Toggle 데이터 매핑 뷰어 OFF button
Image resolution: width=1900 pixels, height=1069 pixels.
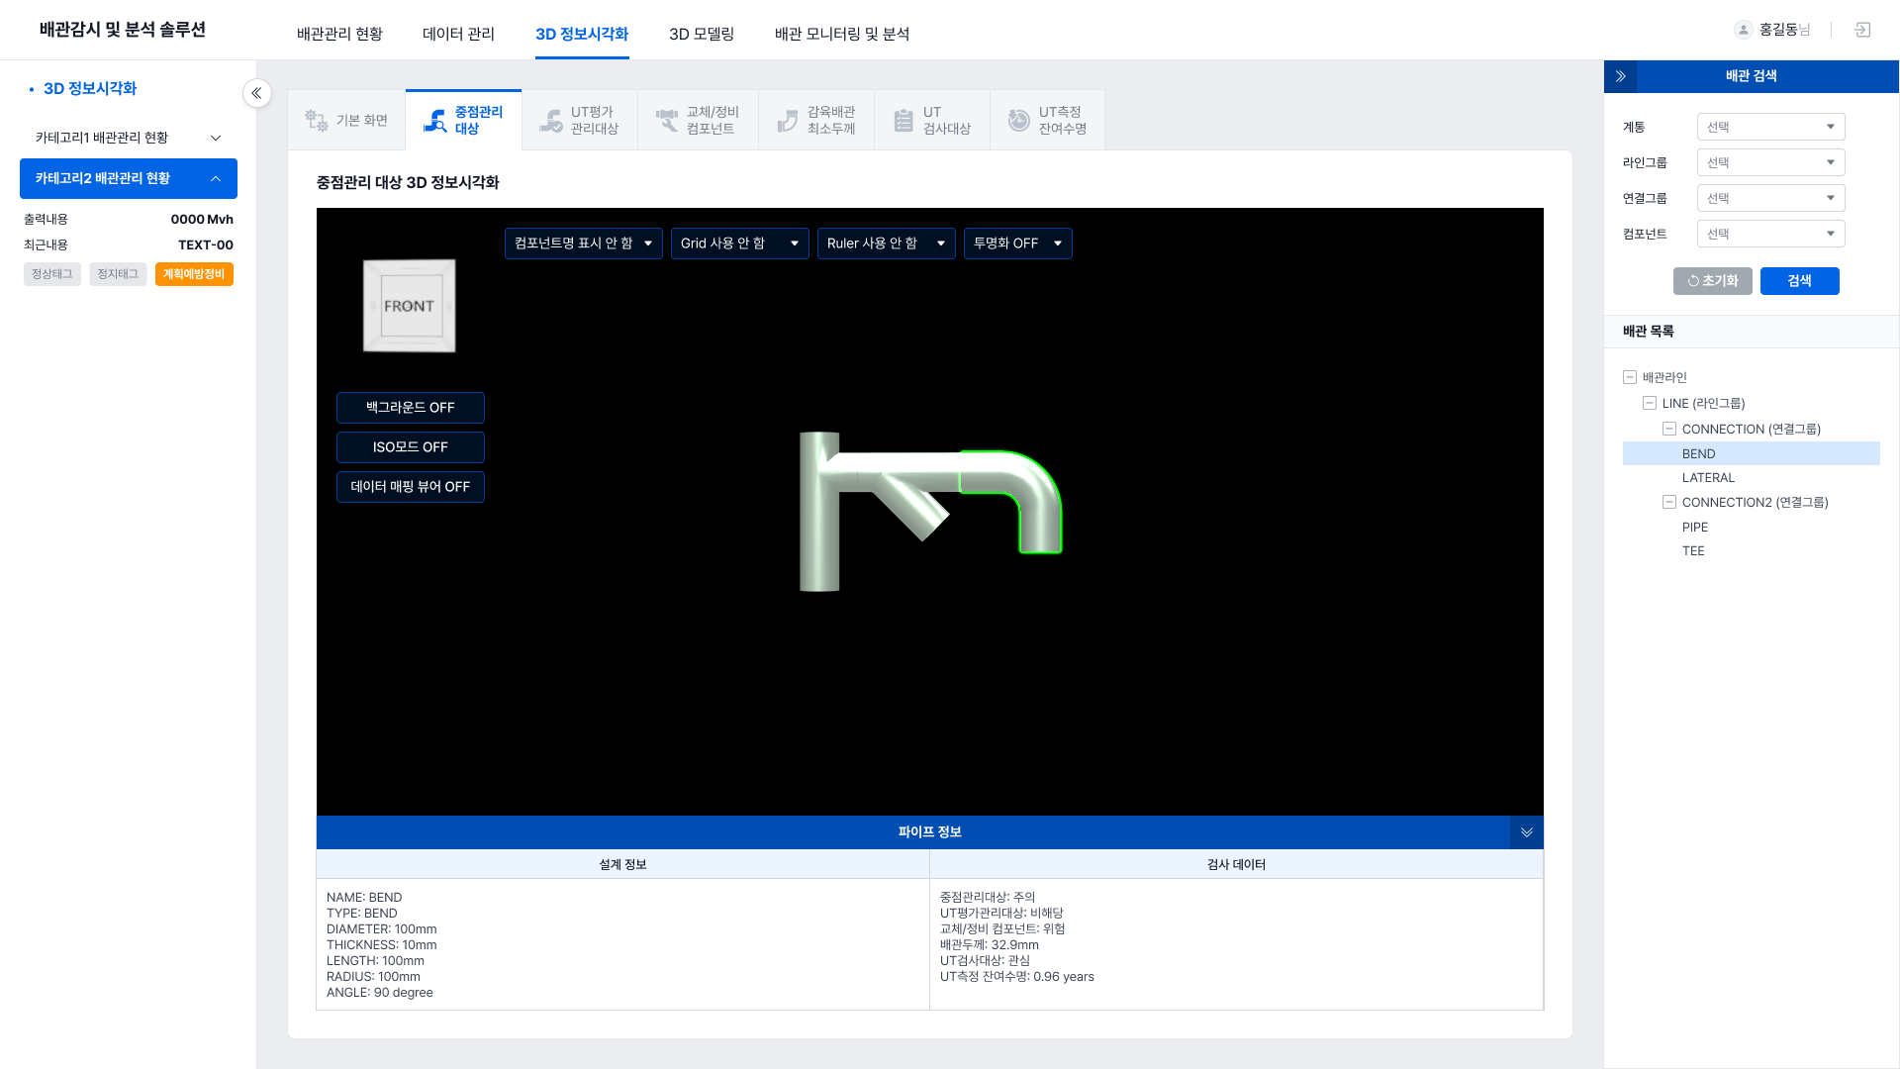pyautogui.click(x=411, y=487)
